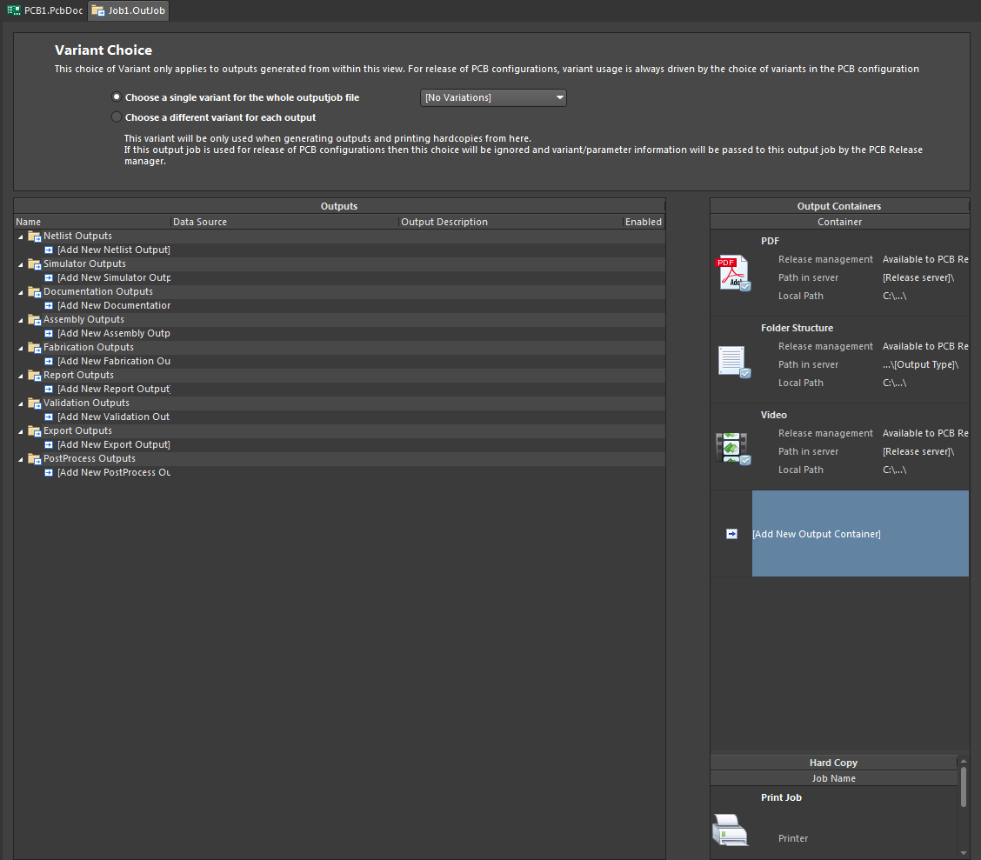981x860 pixels.
Task: Collapse the Report Outputs tree
Action: (19, 375)
